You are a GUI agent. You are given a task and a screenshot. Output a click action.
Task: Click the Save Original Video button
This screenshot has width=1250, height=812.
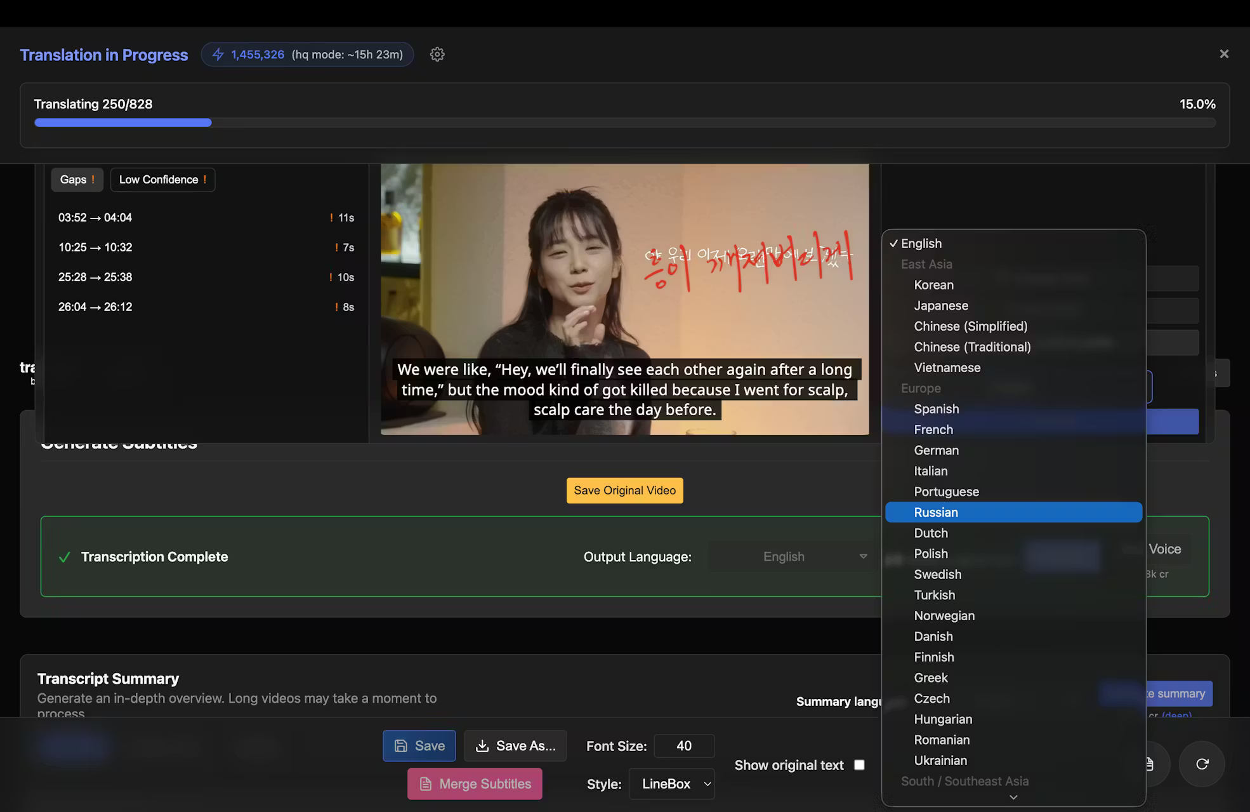[x=624, y=490]
